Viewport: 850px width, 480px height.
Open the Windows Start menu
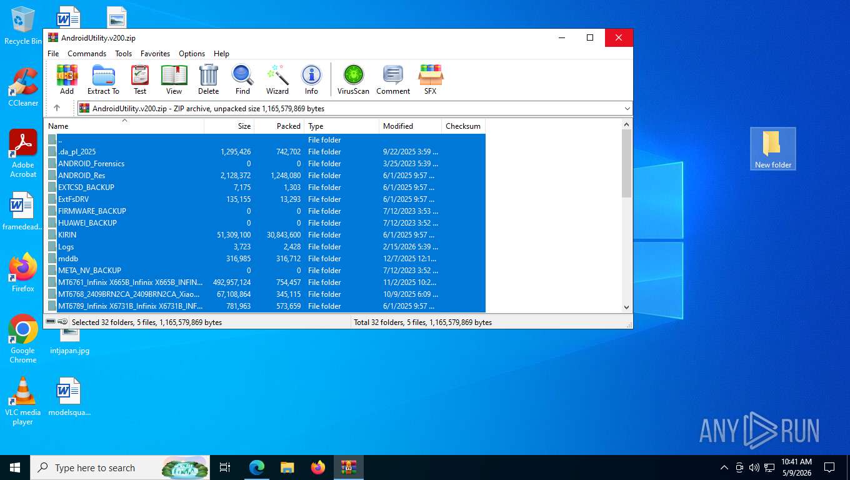15,467
